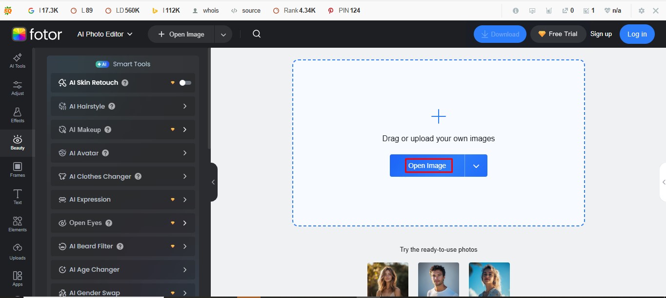Viewport: 666px width, 298px height.
Task: Click the help icon next to AI Avatar
Action: (105, 153)
